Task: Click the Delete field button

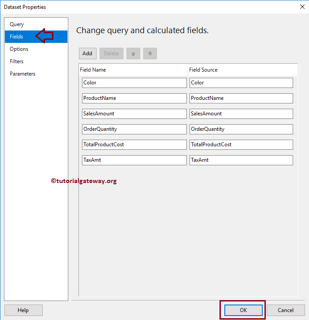Action: click(x=111, y=53)
